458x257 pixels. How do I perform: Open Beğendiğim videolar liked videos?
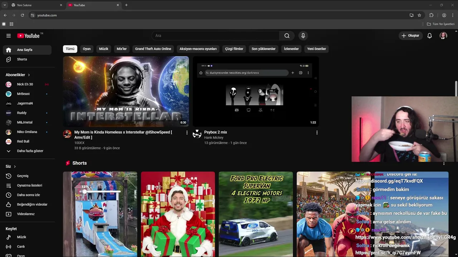(27, 205)
